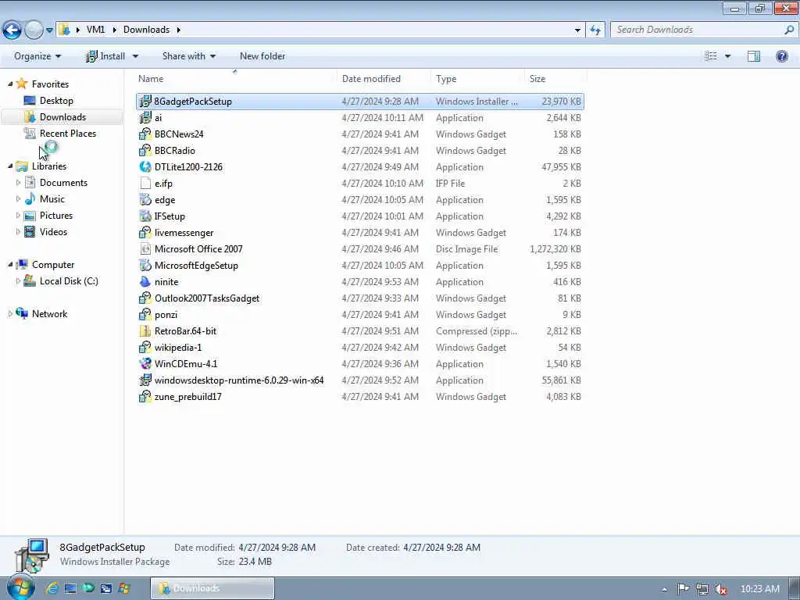
Task: Open Help with the question mark icon
Action: click(781, 56)
